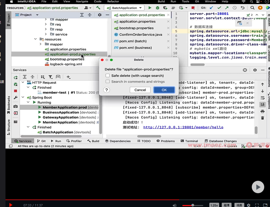Start debugging with the bug icon
Screen dimensions: 270x207
pos(157,8)
